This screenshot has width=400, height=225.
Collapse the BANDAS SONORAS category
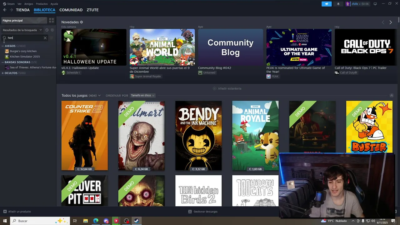[3, 62]
